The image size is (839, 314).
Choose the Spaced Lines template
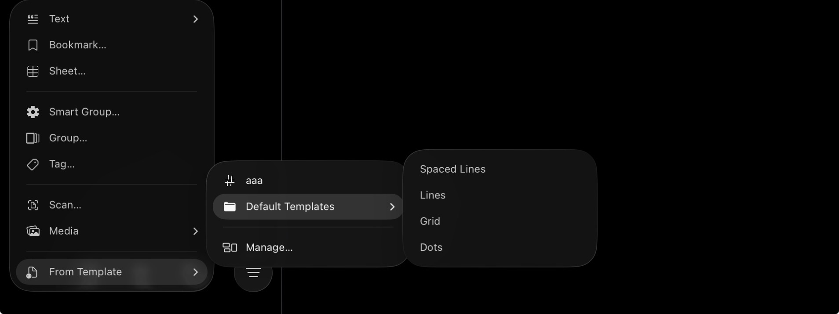point(452,169)
